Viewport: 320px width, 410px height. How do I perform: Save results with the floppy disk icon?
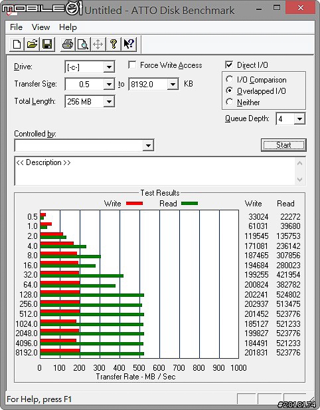47,44
